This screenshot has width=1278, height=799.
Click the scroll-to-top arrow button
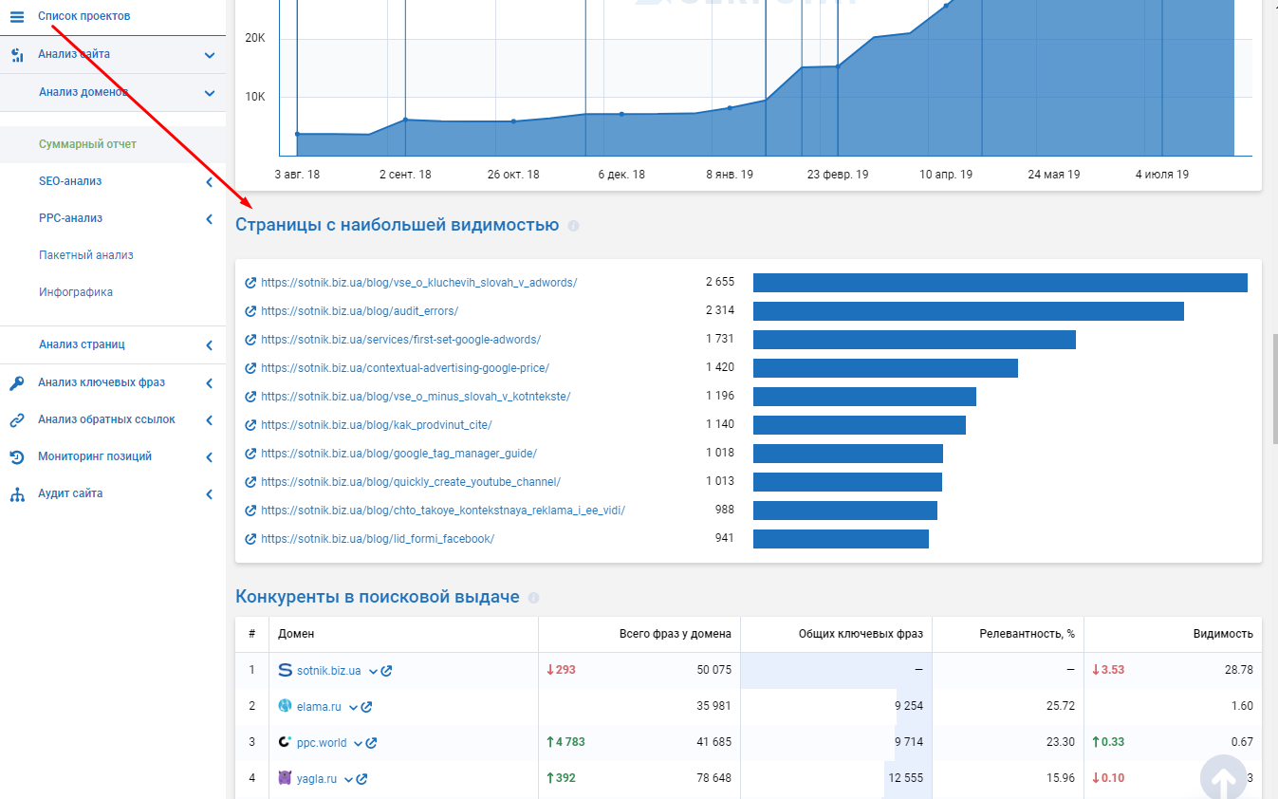[x=1223, y=778]
